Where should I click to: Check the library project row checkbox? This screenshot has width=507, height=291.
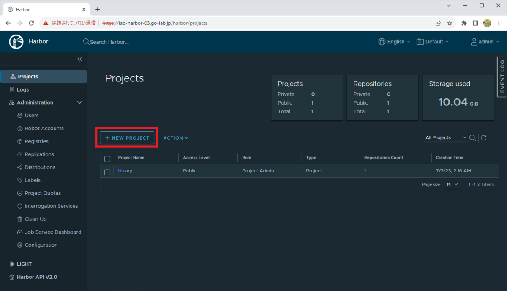click(x=107, y=172)
